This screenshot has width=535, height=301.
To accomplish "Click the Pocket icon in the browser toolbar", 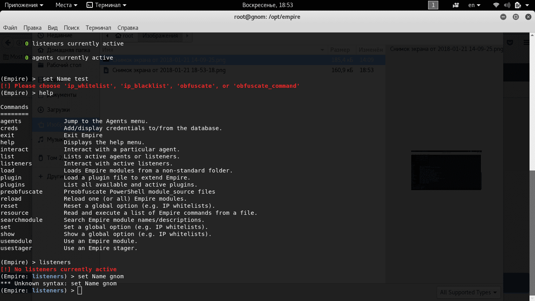I will (510, 42).
